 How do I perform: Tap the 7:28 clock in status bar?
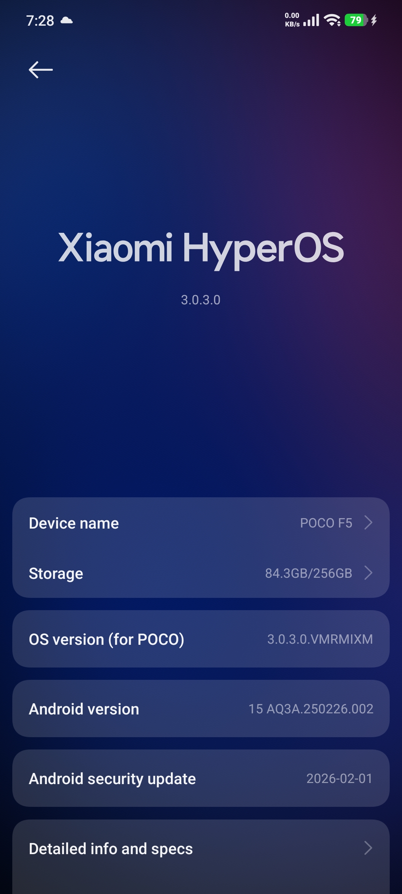tap(40, 20)
